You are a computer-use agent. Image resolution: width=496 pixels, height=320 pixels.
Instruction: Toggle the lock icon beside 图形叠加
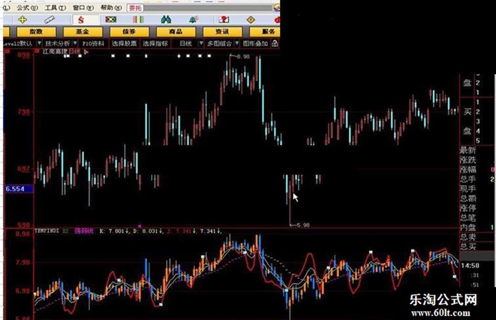coord(275,44)
